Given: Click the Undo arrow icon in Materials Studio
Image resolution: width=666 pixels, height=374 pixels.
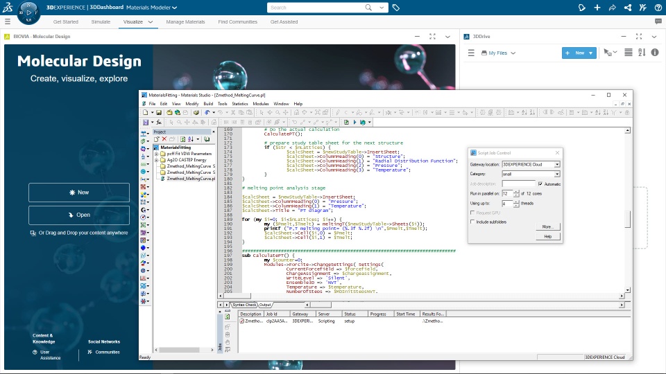Looking at the screenshot, I should [207, 113].
